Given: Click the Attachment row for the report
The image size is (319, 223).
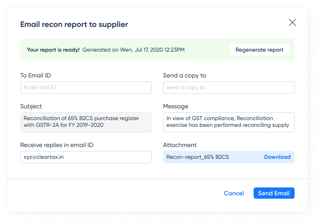Looking at the screenshot, I should click(x=229, y=157).
